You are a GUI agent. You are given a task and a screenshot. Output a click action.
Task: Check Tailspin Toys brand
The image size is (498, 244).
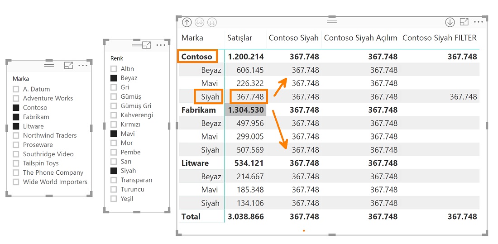coord(16,163)
